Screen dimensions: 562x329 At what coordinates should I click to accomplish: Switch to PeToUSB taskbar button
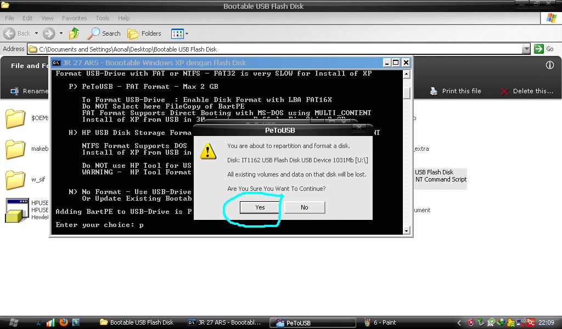pyautogui.click(x=312, y=322)
